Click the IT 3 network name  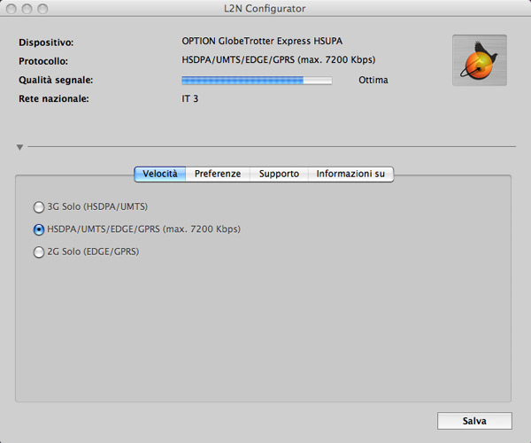[x=190, y=98]
